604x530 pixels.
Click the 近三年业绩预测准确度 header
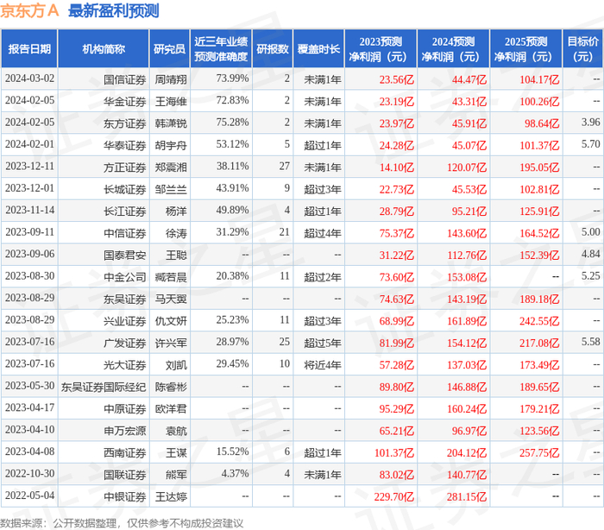pyautogui.click(x=221, y=49)
